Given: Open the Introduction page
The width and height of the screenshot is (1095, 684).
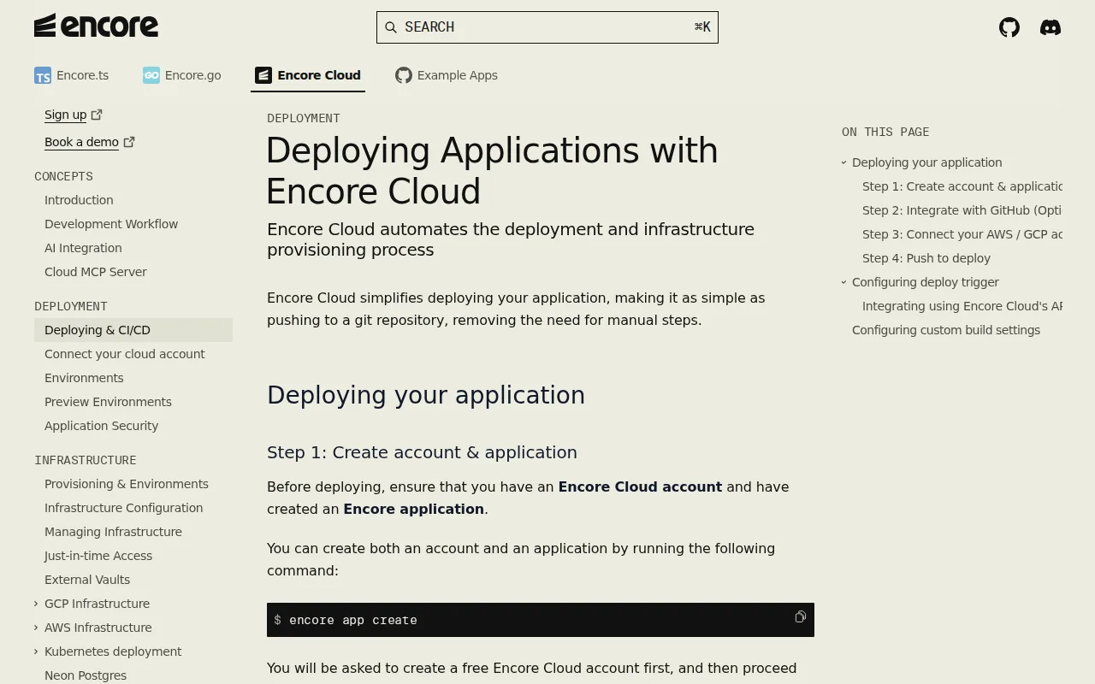Looking at the screenshot, I should [79, 200].
